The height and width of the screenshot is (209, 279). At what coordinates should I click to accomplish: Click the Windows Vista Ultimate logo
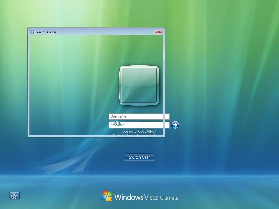[140, 196]
